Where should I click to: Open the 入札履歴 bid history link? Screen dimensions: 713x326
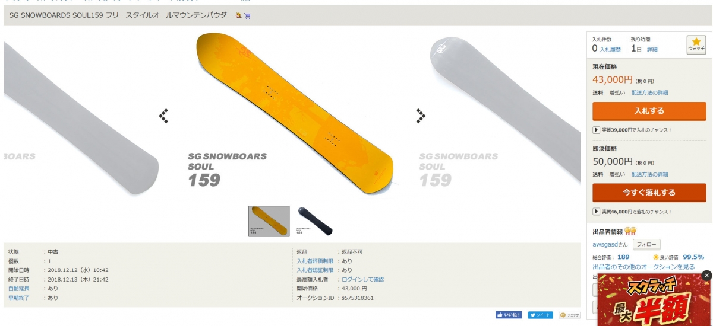click(610, 49)
